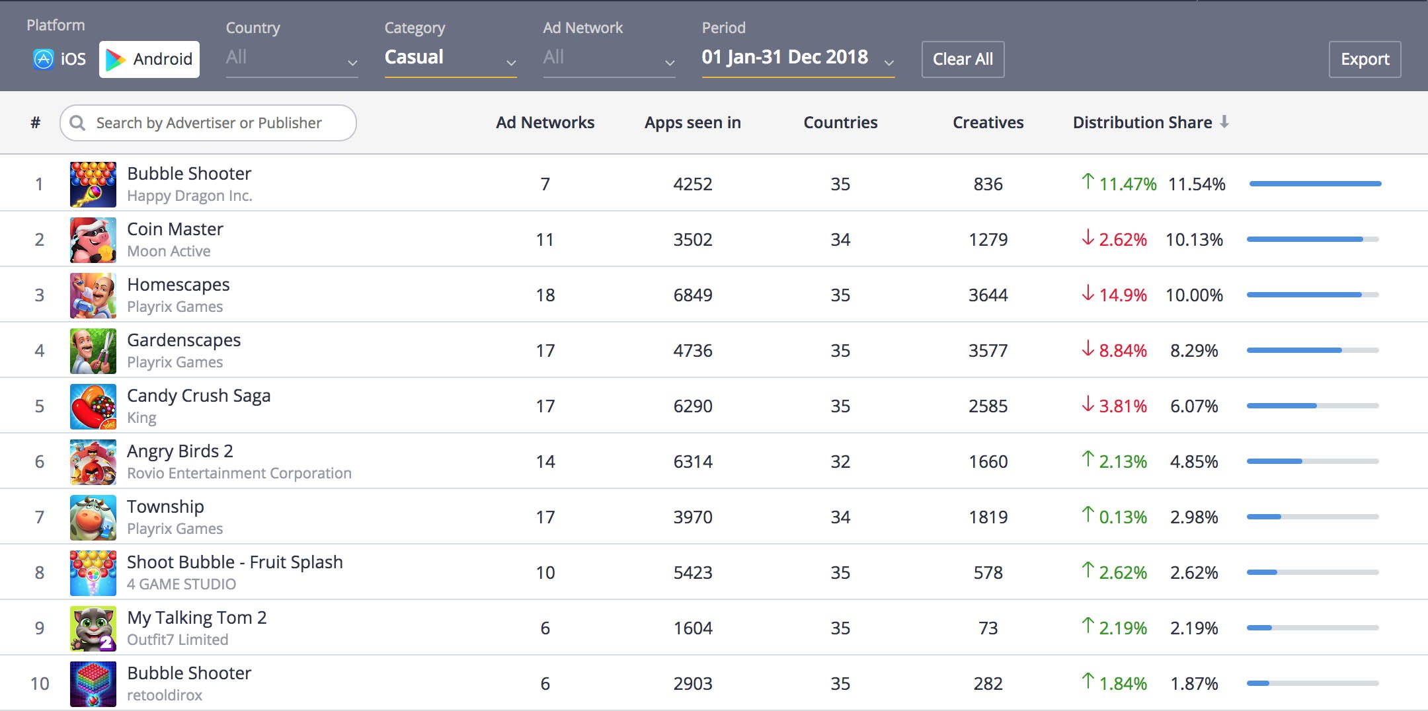This screenshot has height=711, width=1428.
Task: Click the 6849 apps seen in value
Action: pyautogui.click(x=693, y=295)
